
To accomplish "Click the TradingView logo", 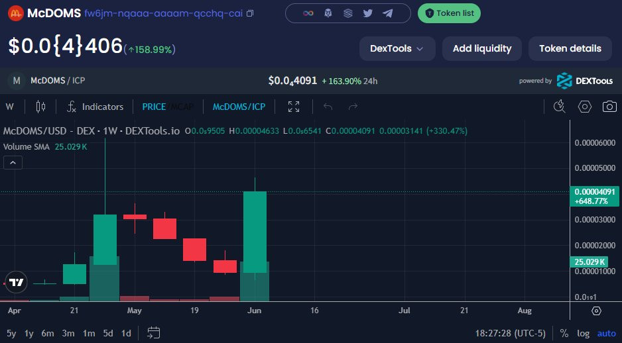I will (17, 282).
